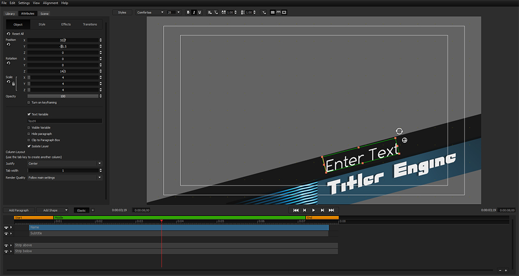Image resolution: width=519 pixels, height=276 pixels.
Task: Step forward one frame
Action: coord(322,210)
